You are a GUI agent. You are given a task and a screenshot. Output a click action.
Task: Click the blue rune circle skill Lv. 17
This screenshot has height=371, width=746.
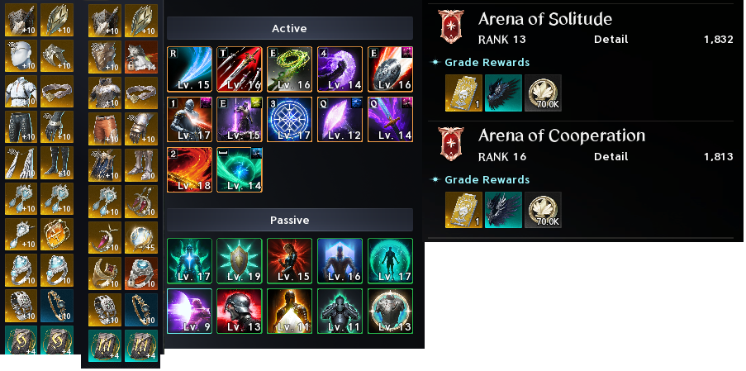click(289, 119)
